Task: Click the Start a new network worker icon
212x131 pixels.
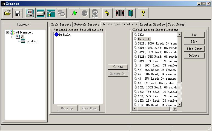Action: click(51, 13)
